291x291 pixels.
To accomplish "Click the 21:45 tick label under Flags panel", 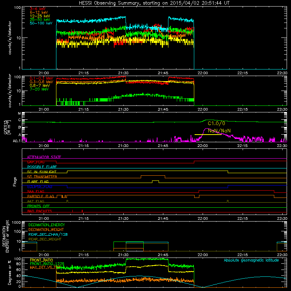I will tap(163, 219).
